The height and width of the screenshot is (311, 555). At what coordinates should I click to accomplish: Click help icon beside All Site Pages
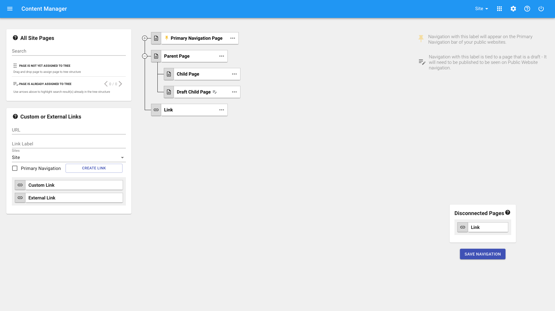(15, 38)
